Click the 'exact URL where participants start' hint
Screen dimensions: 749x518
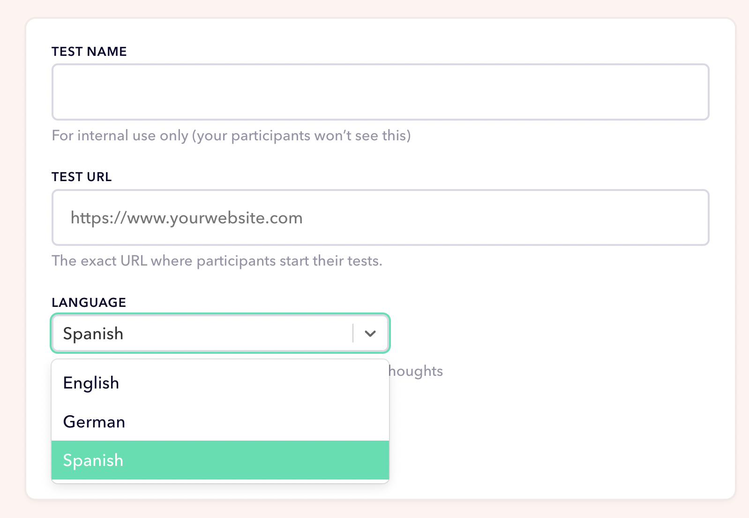pyautogui.click(x=217, y=261)
